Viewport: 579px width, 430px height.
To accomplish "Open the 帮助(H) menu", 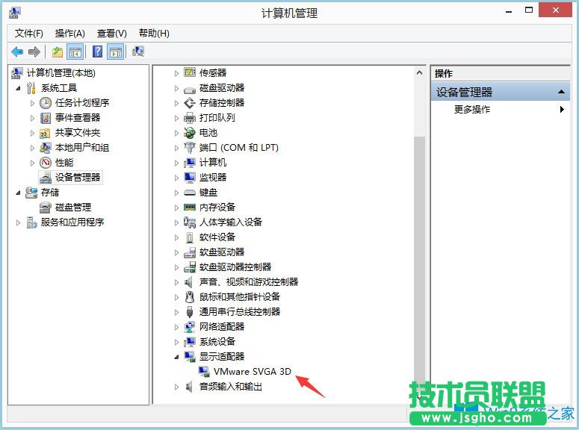I will click(154, 34).
